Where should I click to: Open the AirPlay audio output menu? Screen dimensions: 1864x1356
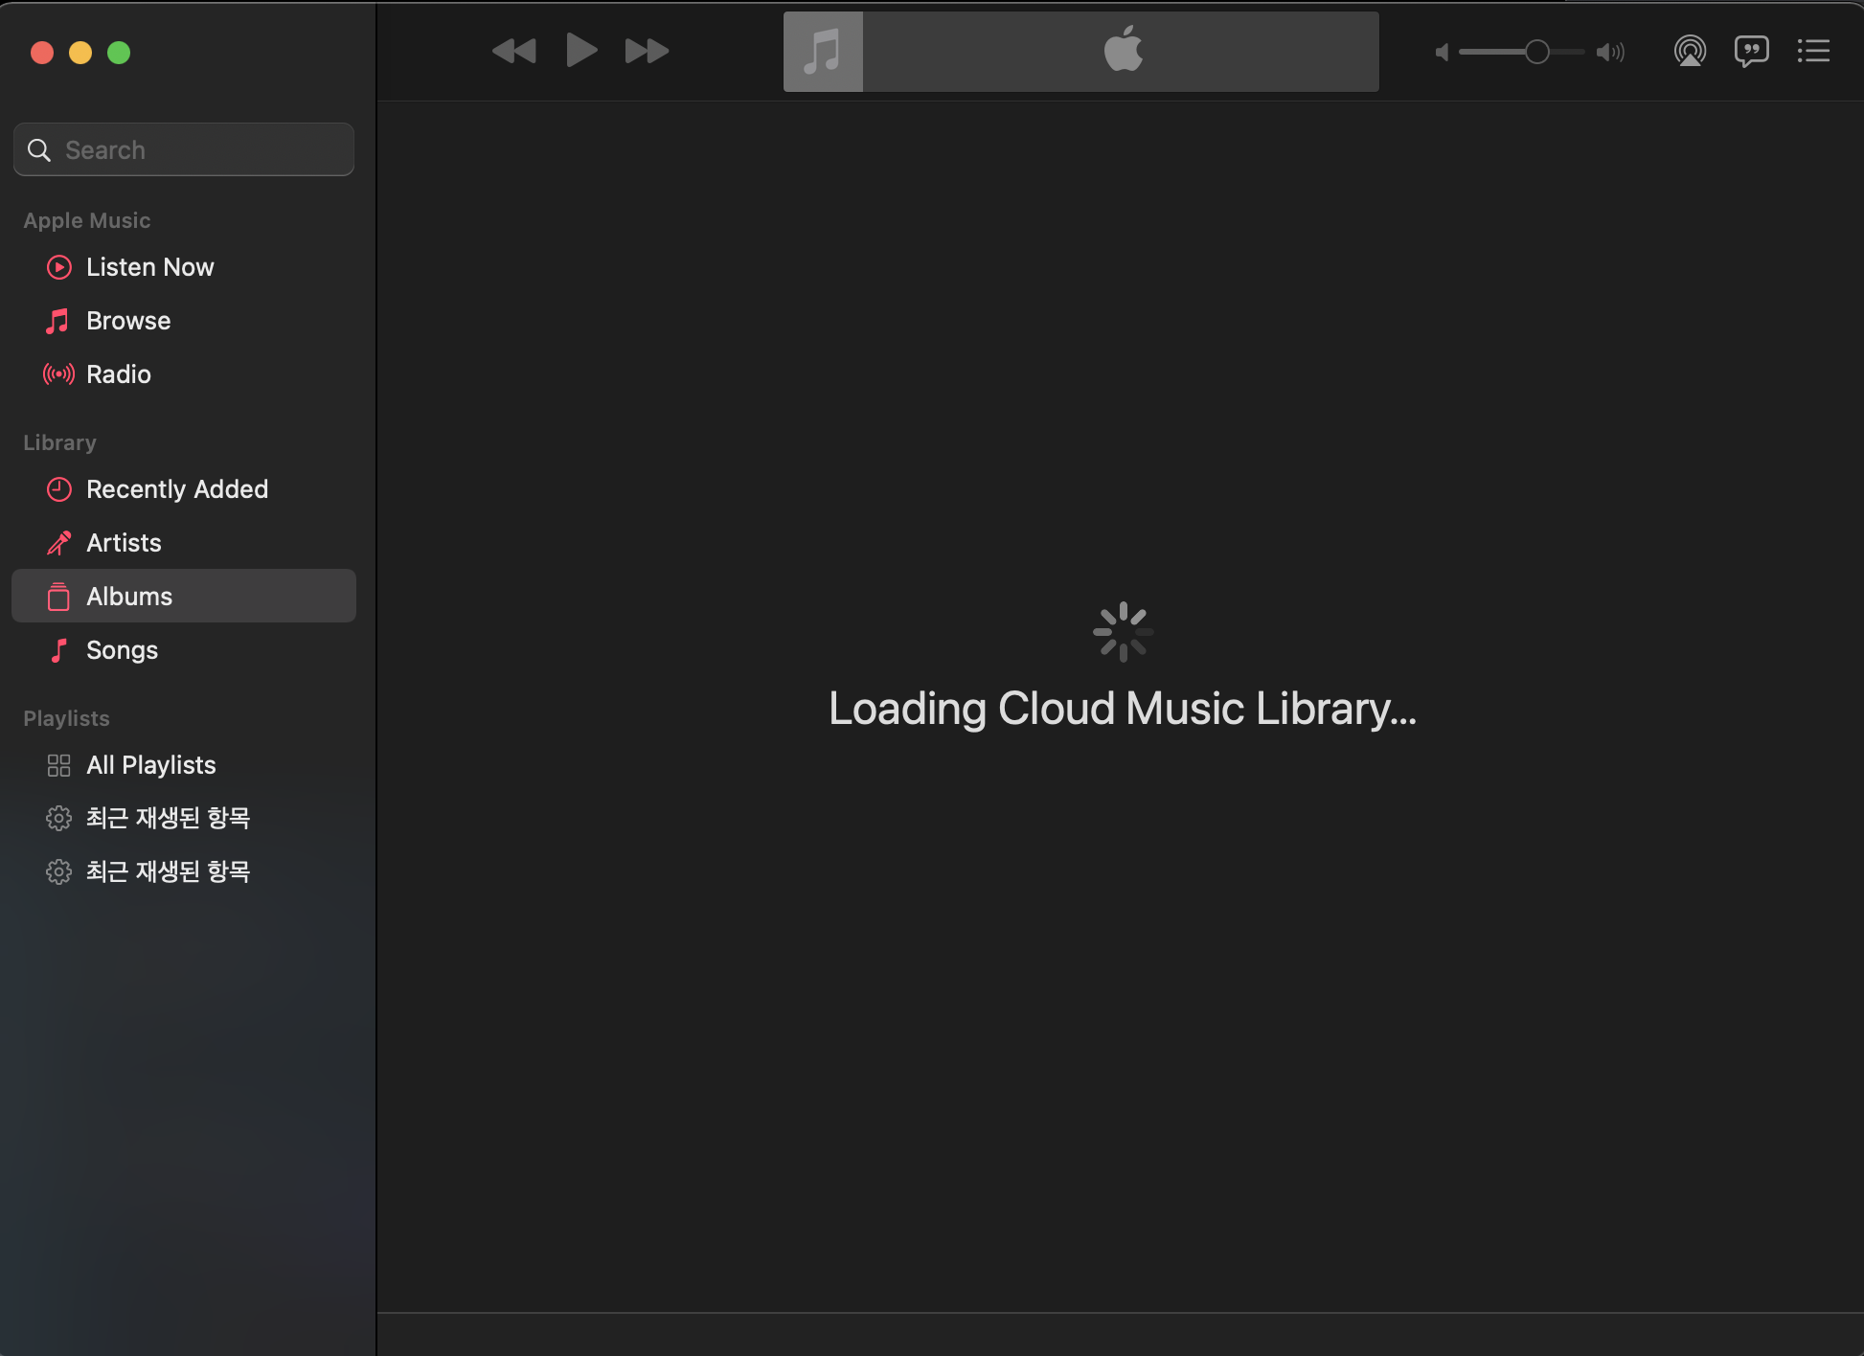[x=1690, y=51]
